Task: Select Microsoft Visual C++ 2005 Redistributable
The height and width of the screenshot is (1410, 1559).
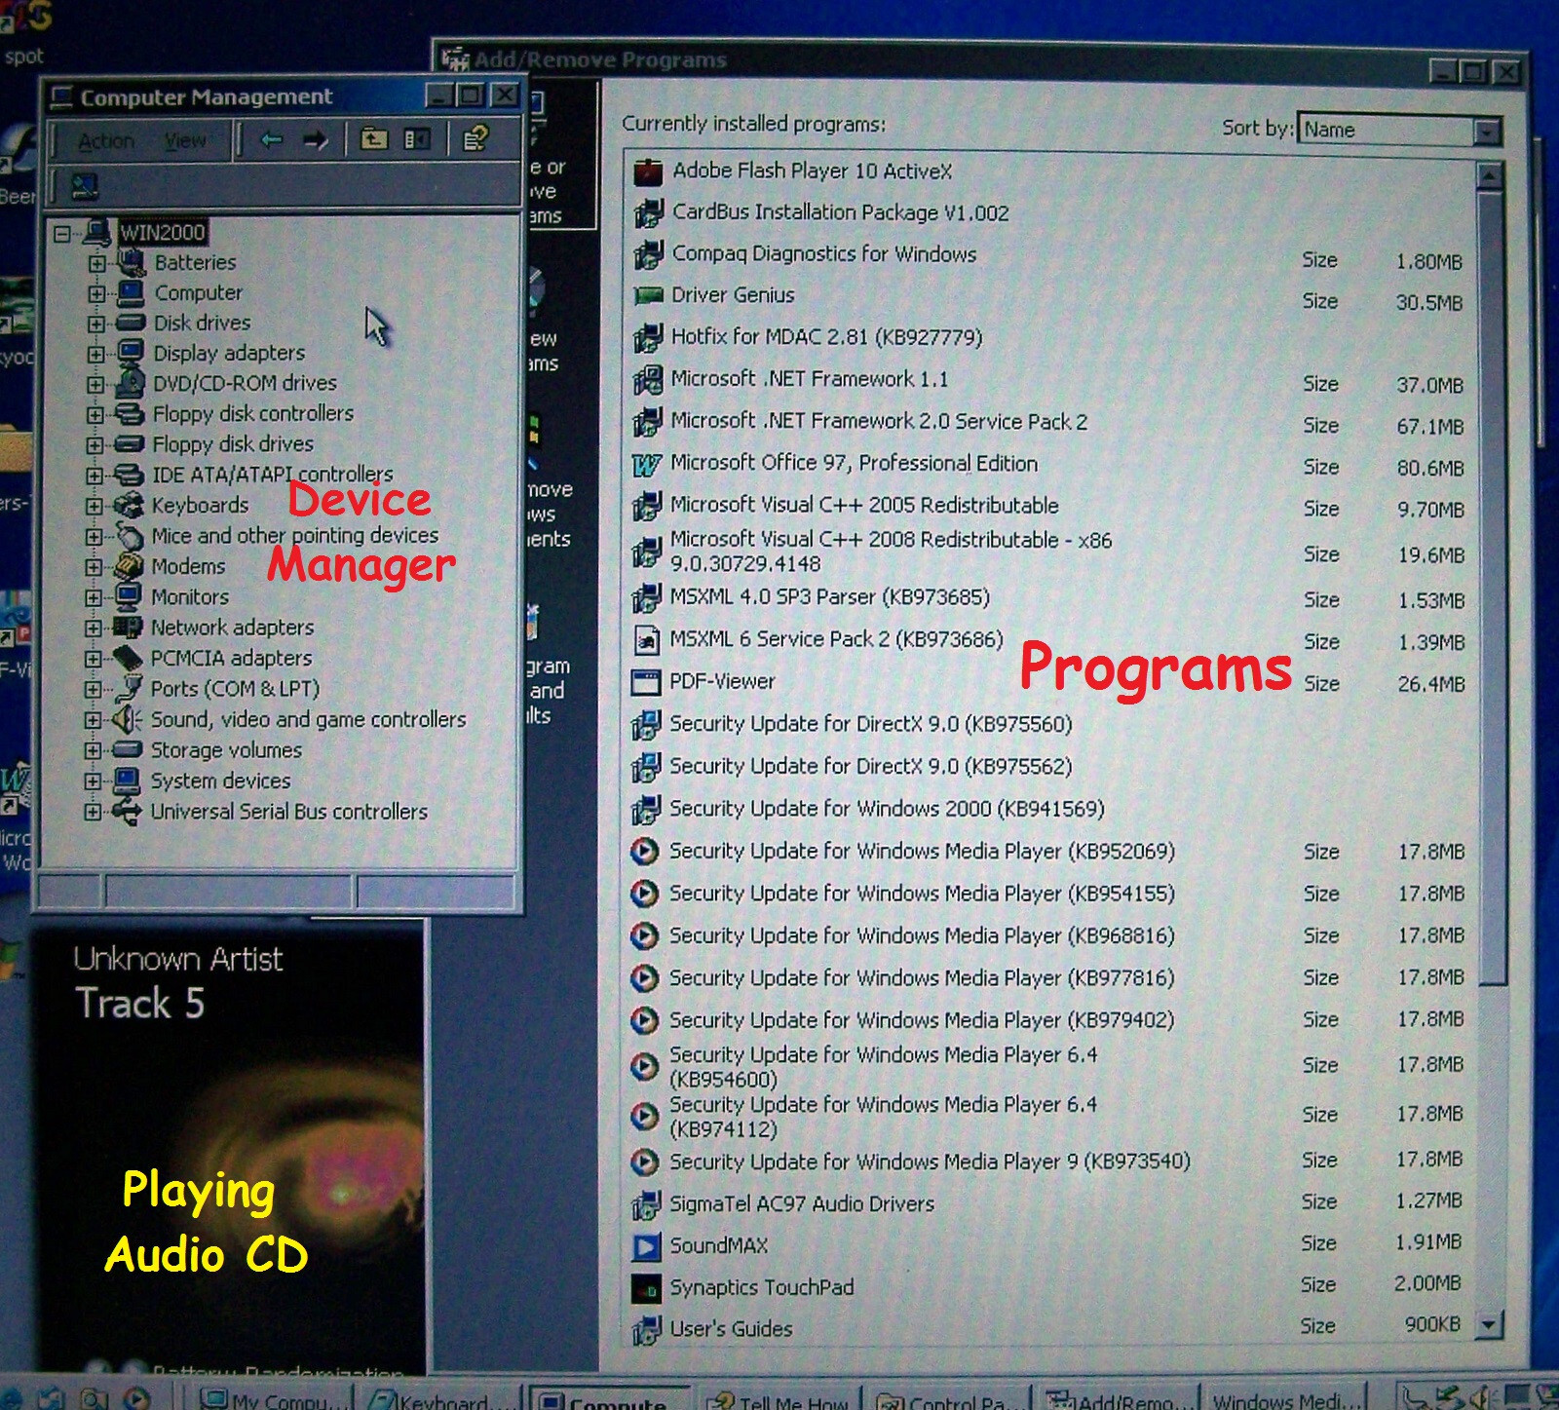Action: pos(864,505)
